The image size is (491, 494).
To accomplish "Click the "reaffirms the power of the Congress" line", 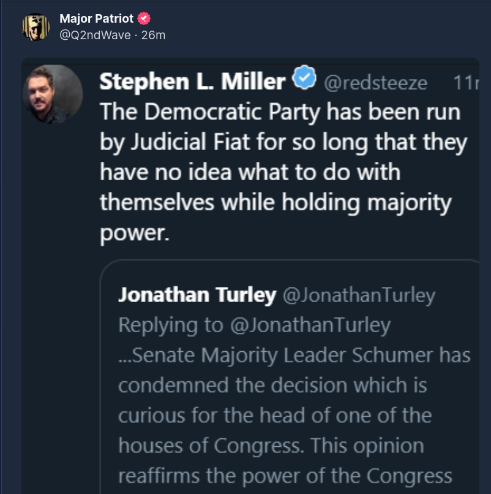I will [285, 475].
